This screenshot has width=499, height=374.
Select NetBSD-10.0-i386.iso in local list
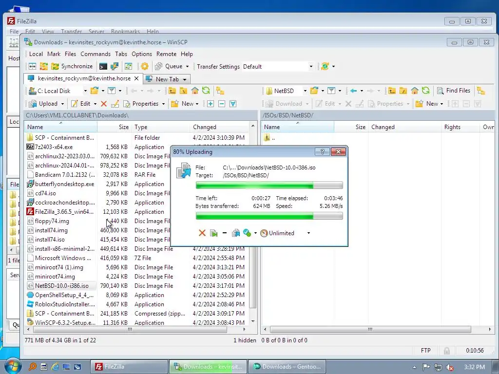coord(61,285)
